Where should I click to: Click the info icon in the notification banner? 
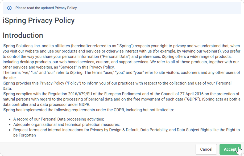9,8
